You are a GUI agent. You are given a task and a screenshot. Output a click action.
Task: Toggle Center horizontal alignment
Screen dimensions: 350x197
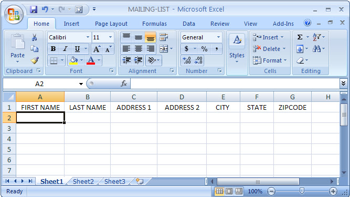tap(139, 49)
